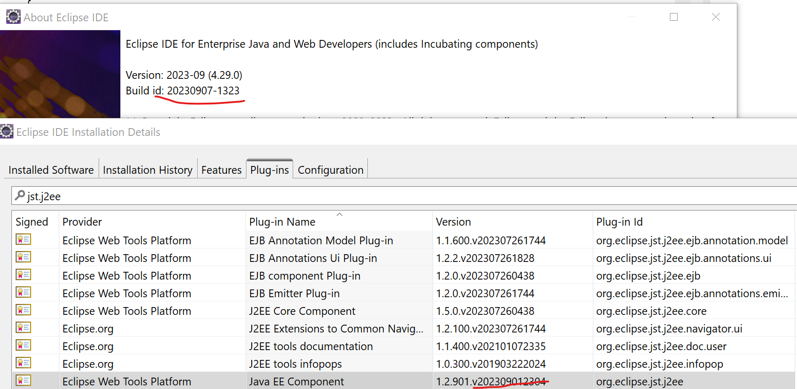This screenshot has height=389, width=797.
Task: Click the Eclipse logo in About dialog titlebar
Action: (x=13, y=16)
